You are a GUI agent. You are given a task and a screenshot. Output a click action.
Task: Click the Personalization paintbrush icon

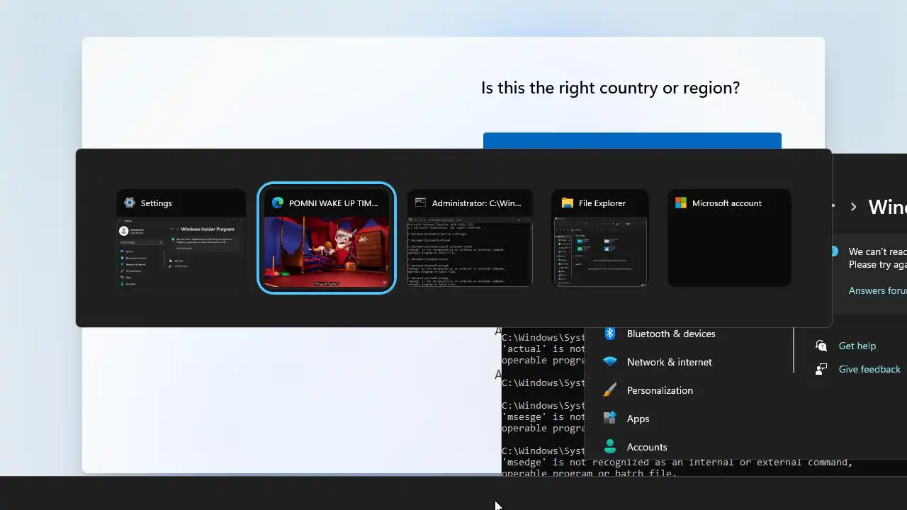coord(609,390)
